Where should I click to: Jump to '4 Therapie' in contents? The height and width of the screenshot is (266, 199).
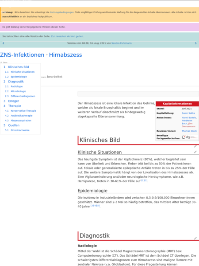12,106
